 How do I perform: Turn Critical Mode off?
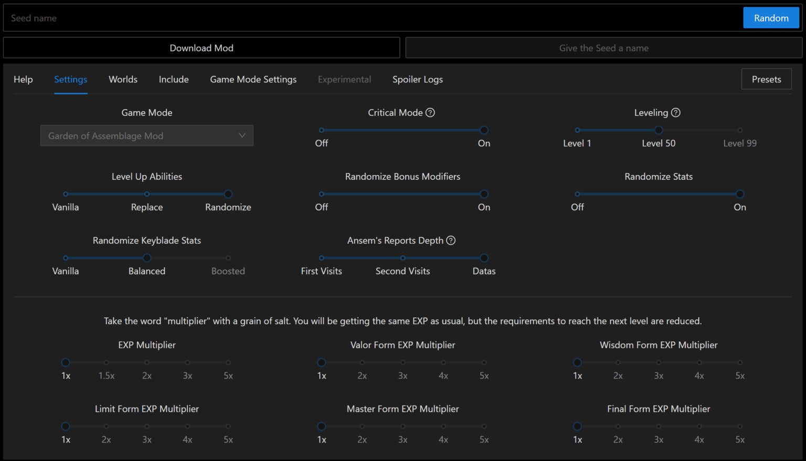(322, 131)
